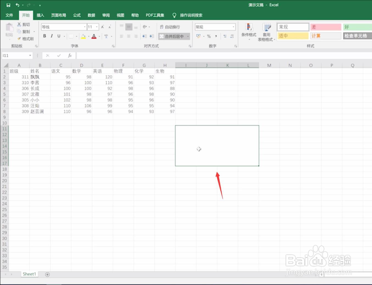372x285 pixels.
Task: Select the Format Painter (格式刷) tool
Action: (x=25, y=39)
